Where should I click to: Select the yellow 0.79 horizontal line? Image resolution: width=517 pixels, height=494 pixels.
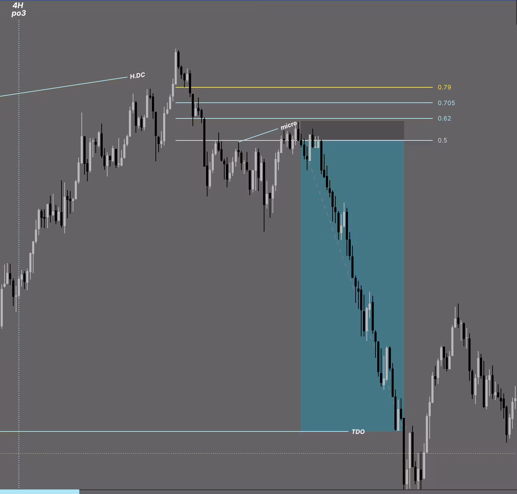304,87
